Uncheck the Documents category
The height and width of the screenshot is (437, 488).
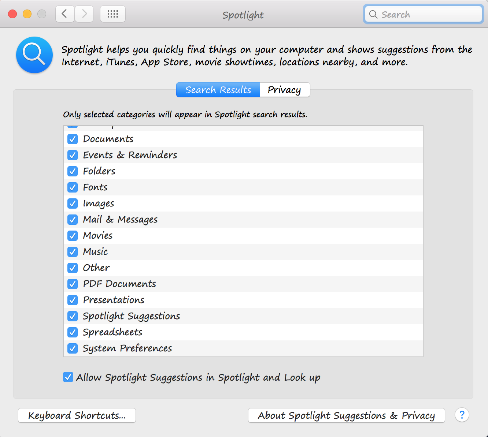click(73, 139)
